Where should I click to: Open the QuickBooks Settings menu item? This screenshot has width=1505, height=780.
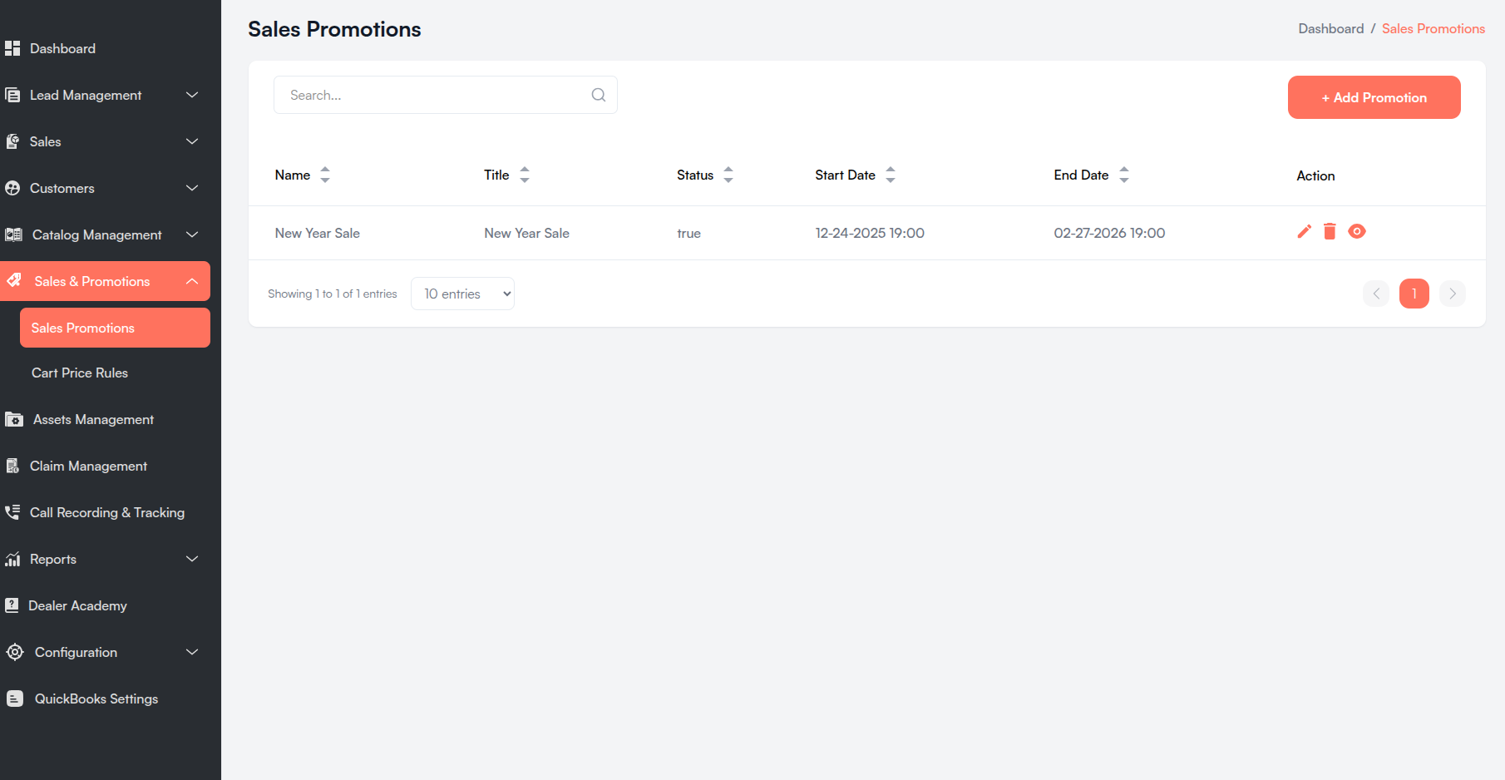(x=96, y=699)
